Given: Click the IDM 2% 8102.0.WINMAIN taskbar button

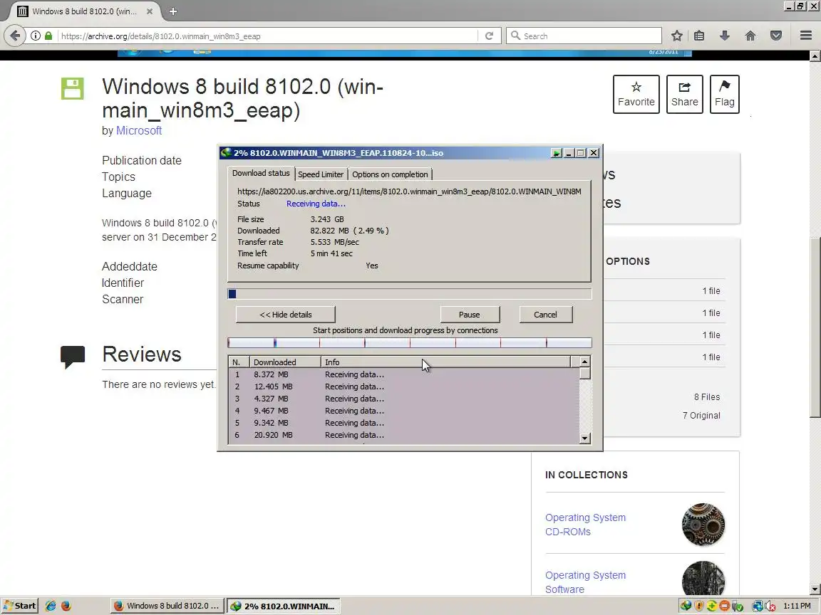Looking at the screenshot, I should coord(284,606).
